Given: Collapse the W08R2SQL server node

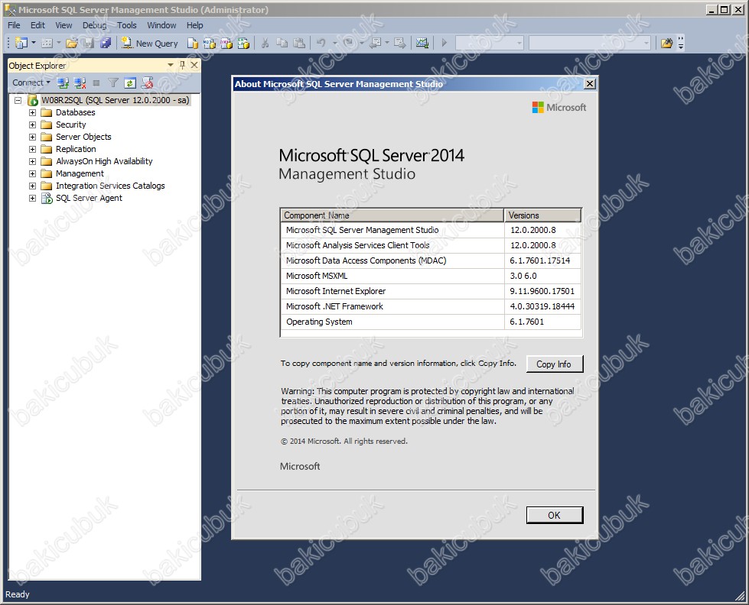Looking at the screenshot, I should pyautogui.click(x=18, y=100).
